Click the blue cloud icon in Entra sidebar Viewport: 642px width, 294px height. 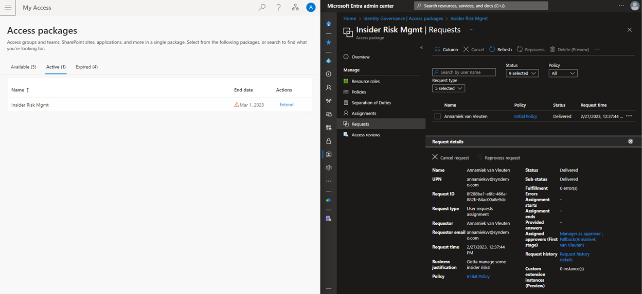click(x=329, y=200)
